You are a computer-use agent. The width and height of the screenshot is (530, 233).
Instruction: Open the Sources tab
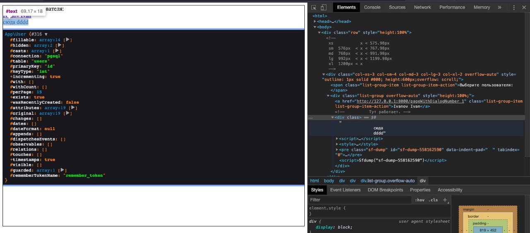397,7
